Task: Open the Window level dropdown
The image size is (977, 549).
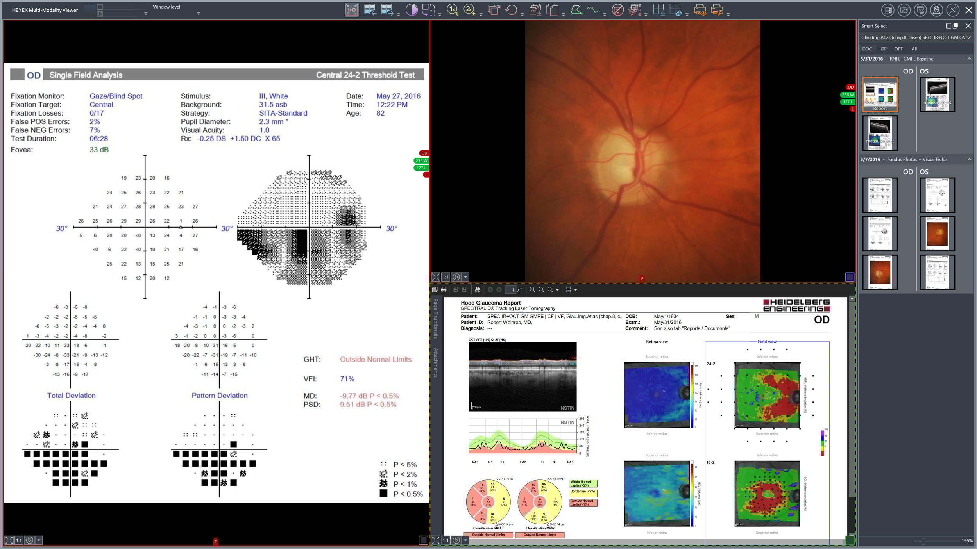Action: [199, 14]
